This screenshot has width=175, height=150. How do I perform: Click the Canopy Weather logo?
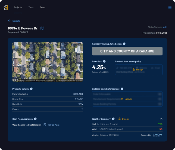158,135
